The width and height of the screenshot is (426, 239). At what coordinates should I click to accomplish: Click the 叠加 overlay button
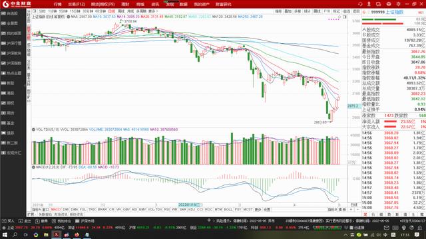[x=288, y=11]
